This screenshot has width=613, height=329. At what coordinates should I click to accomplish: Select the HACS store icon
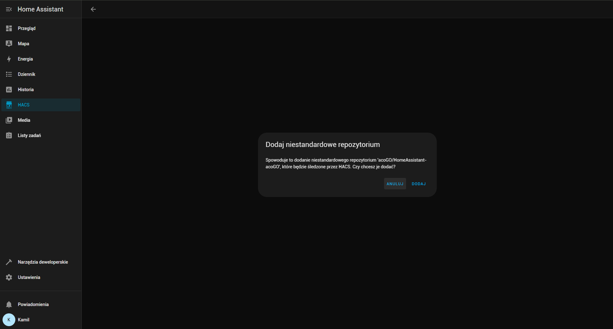point(9,105)
